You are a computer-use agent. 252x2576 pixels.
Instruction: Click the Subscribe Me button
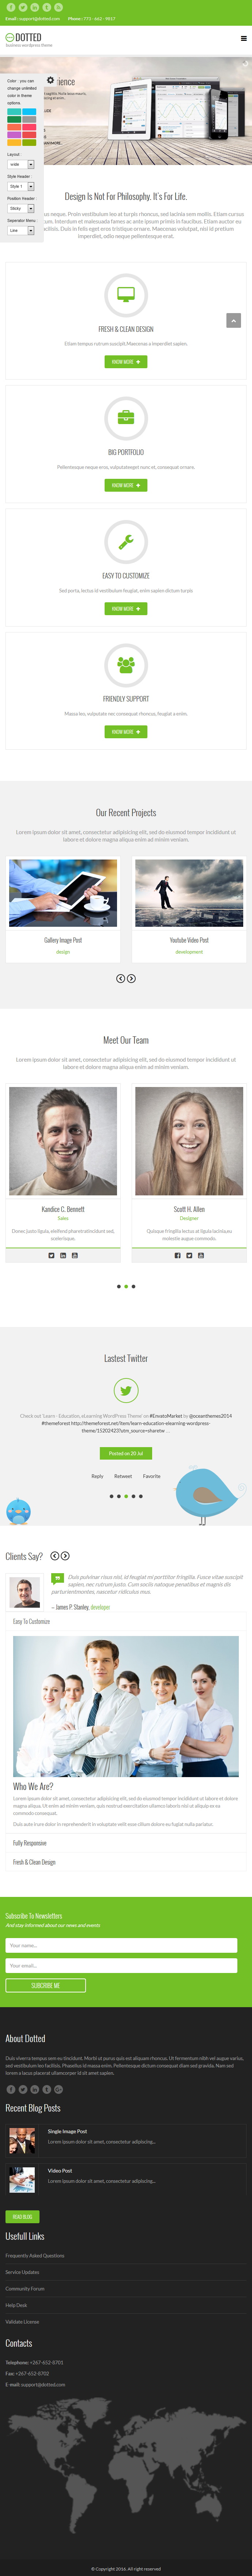(x=46, y=1985)
